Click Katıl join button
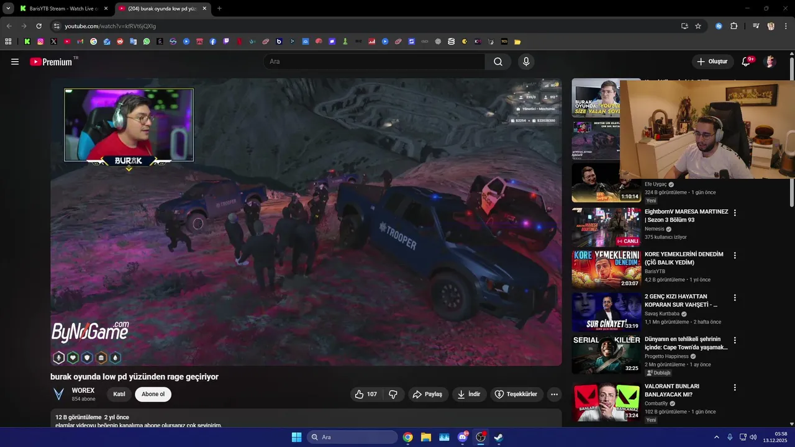The width and height of the screenshot is (795, 447). 119,394
